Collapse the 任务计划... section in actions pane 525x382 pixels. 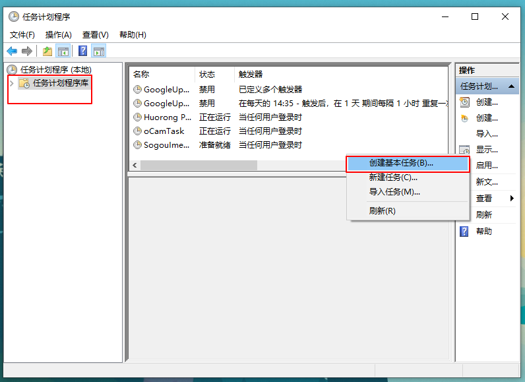click(x=512, y=86)
